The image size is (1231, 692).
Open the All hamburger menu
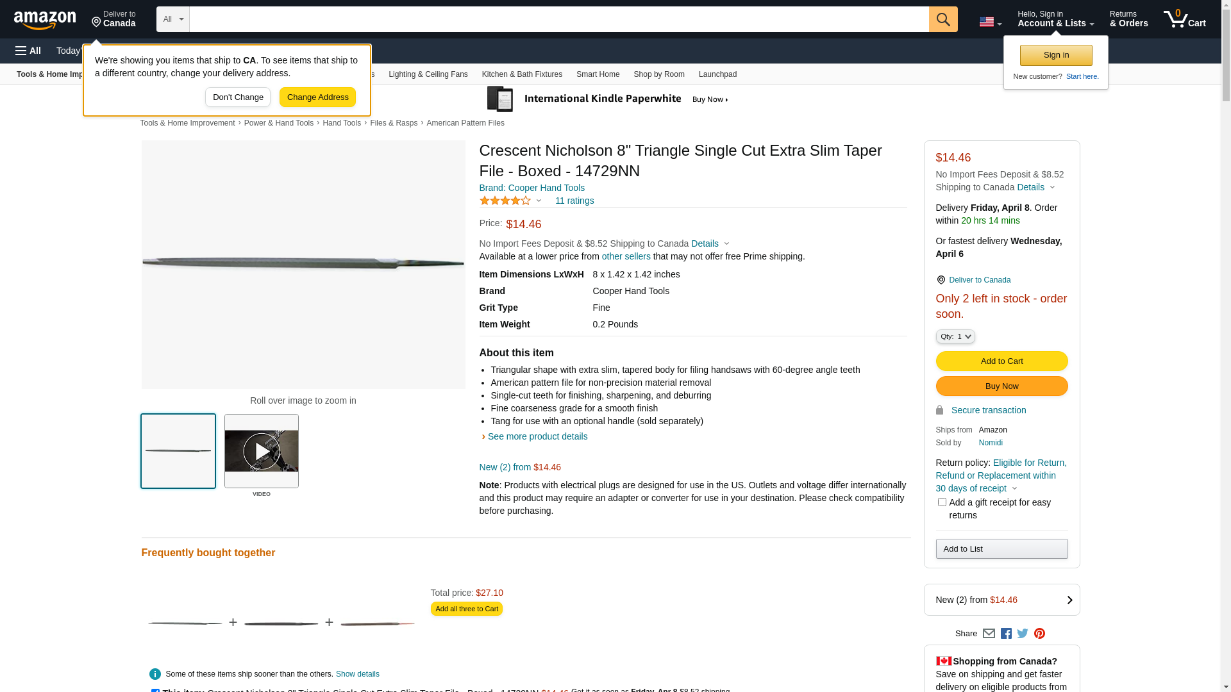[x=28, y=51]
